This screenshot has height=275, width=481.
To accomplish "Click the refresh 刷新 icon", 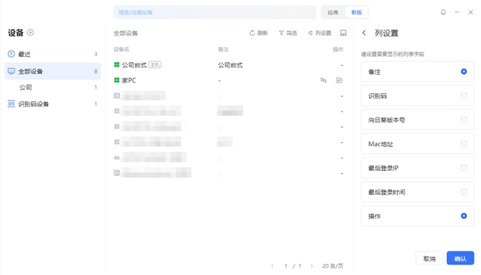I will pos(252,33).
